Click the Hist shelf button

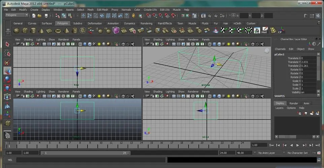(x=264, y=30)
